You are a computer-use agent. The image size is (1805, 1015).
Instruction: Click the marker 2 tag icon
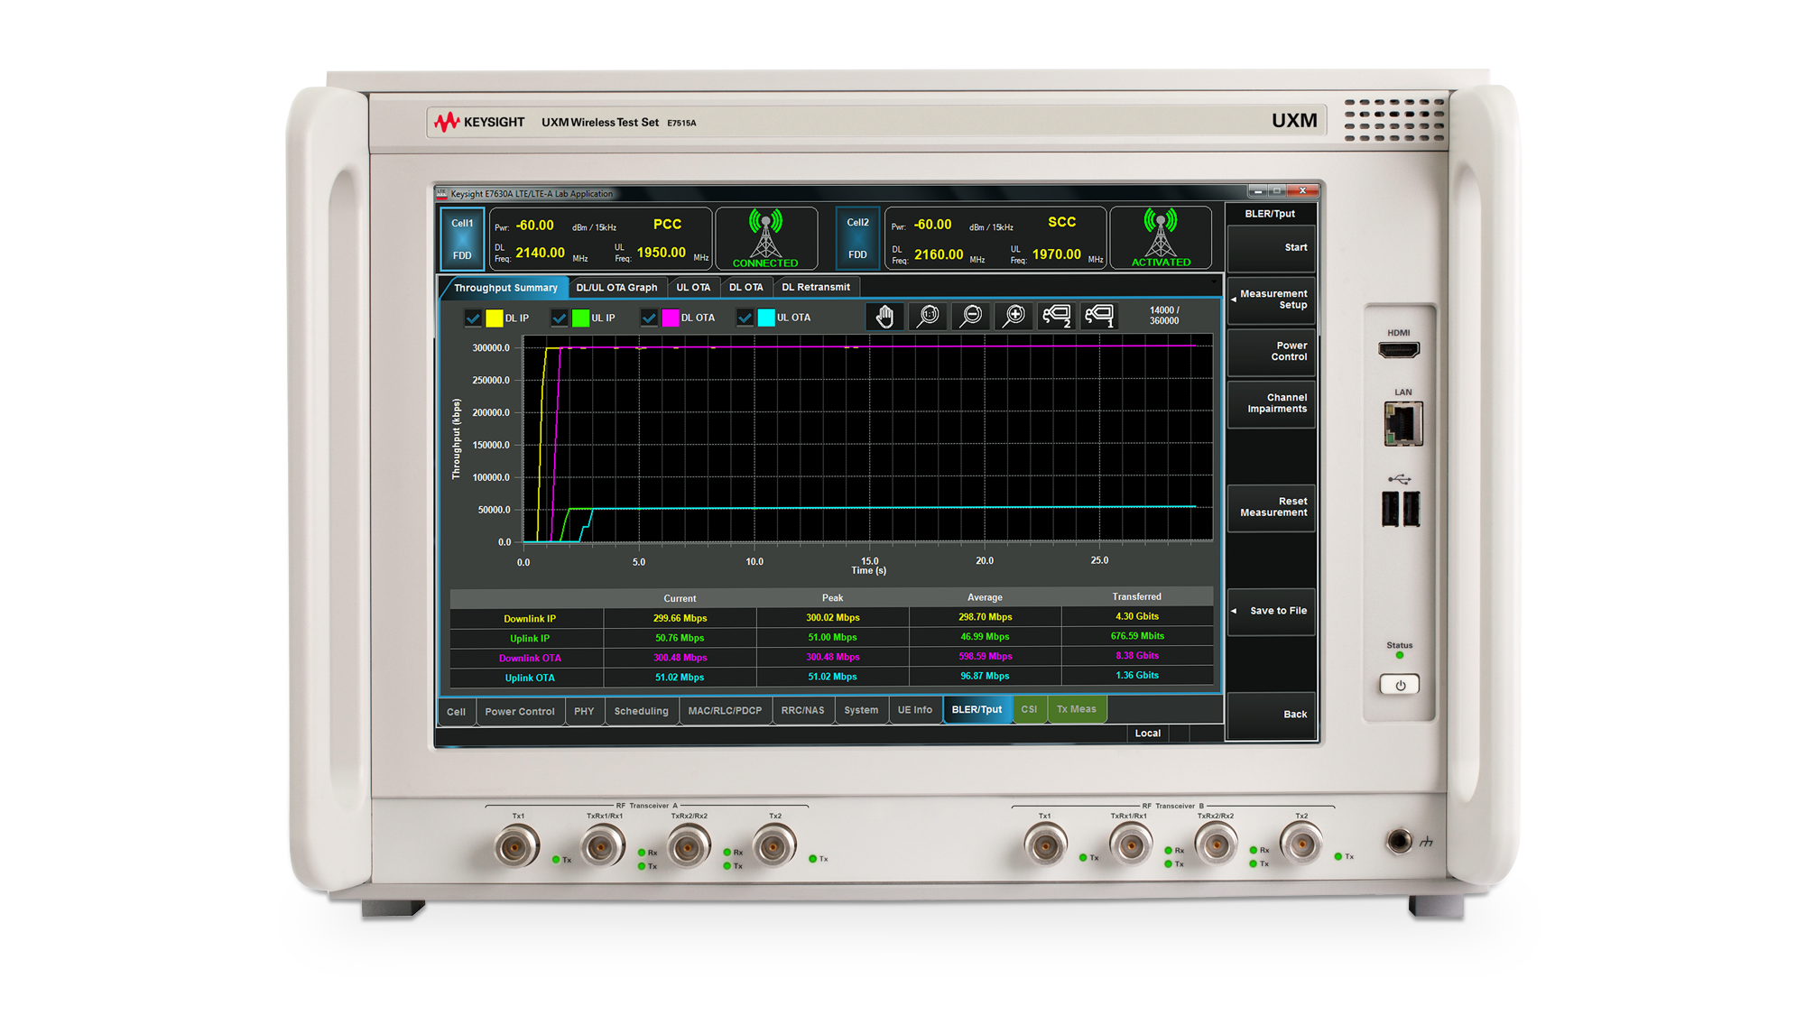pyautogui.click(x=1056, y=316)
